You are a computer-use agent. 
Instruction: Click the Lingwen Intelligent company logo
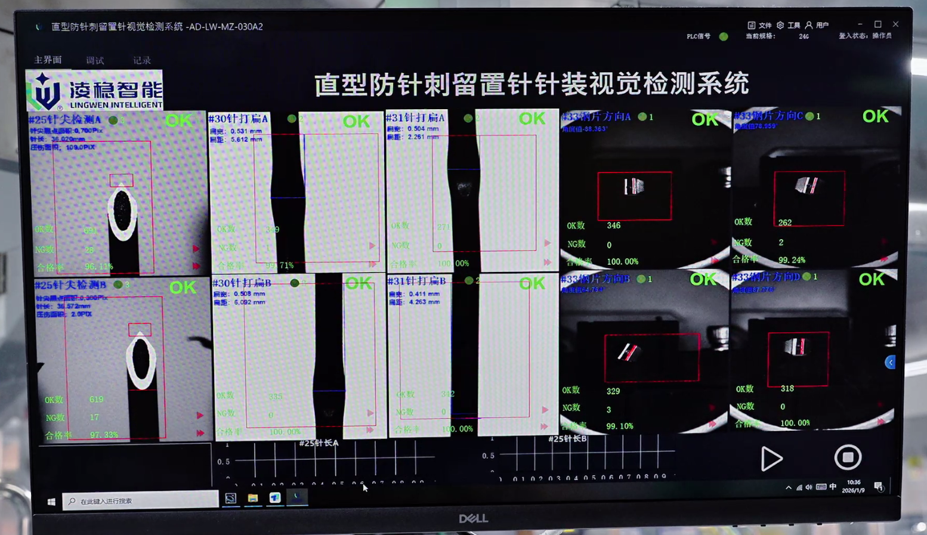click(x=94, y=91)
